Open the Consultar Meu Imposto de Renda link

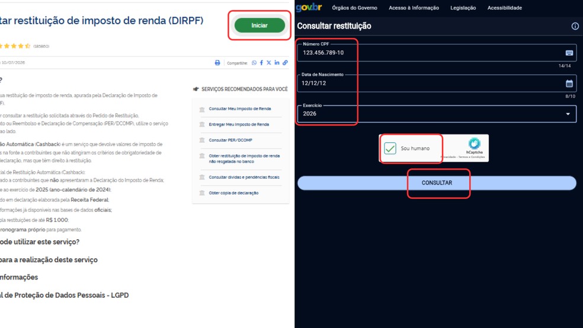point(240,109)
